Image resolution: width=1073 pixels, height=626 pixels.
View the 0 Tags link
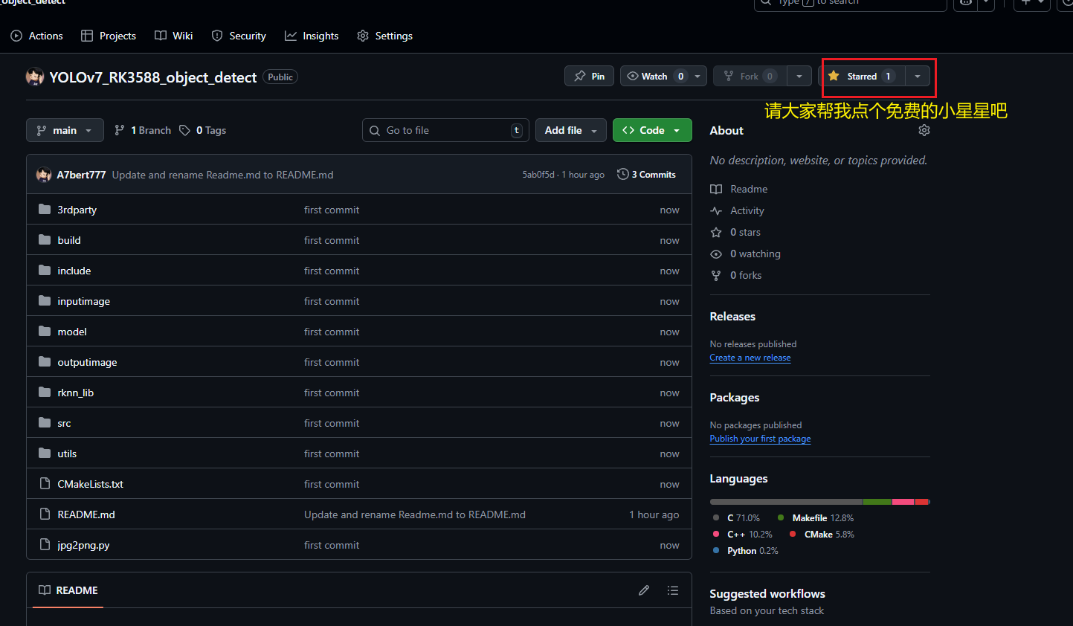tap(203, 130)
